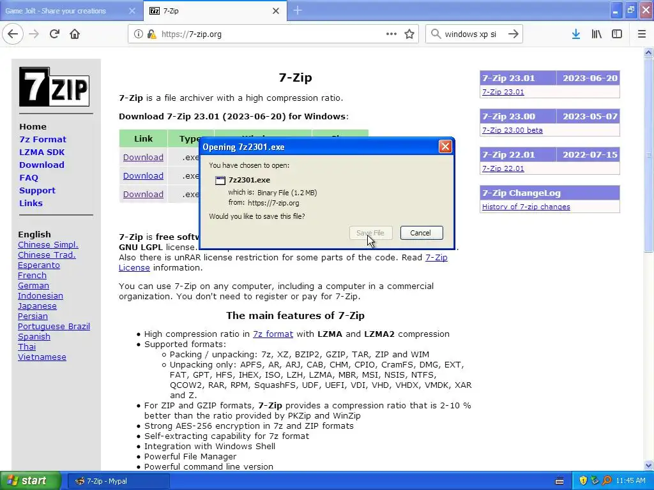Viewport: 654px width, 490px height.
Task: Toggle the sidebar view icon
Action: click(x=617, y=34)
